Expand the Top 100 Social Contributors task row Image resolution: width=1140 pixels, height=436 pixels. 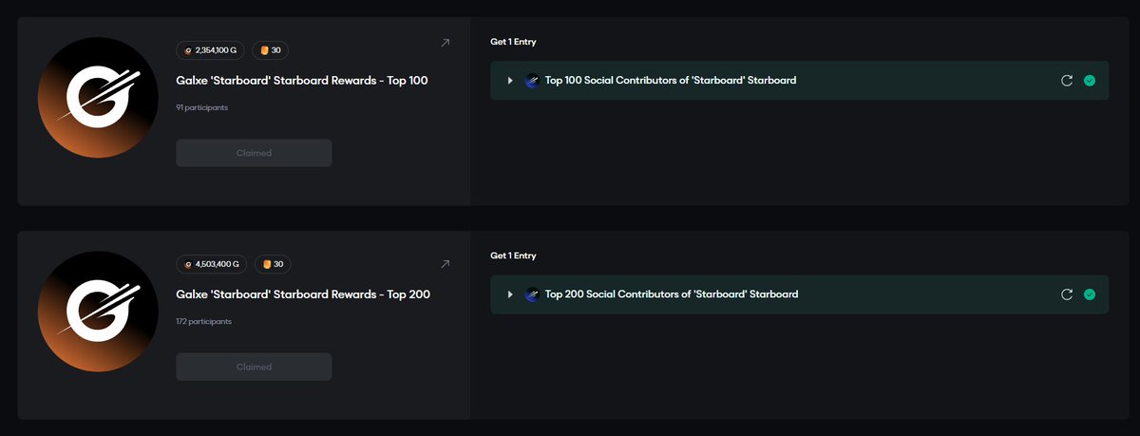(510, 81)
